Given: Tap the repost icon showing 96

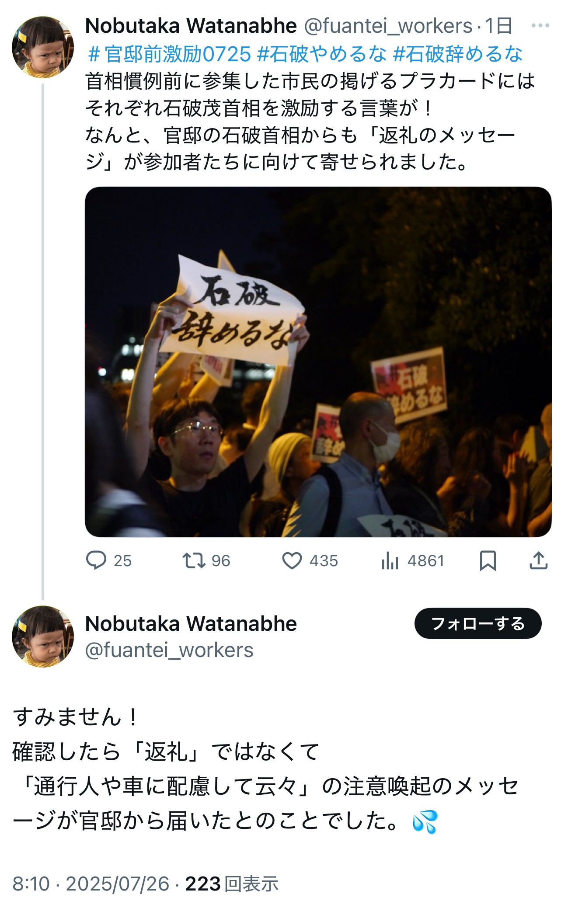Looking at the screenshot, I should pos(194,560).
